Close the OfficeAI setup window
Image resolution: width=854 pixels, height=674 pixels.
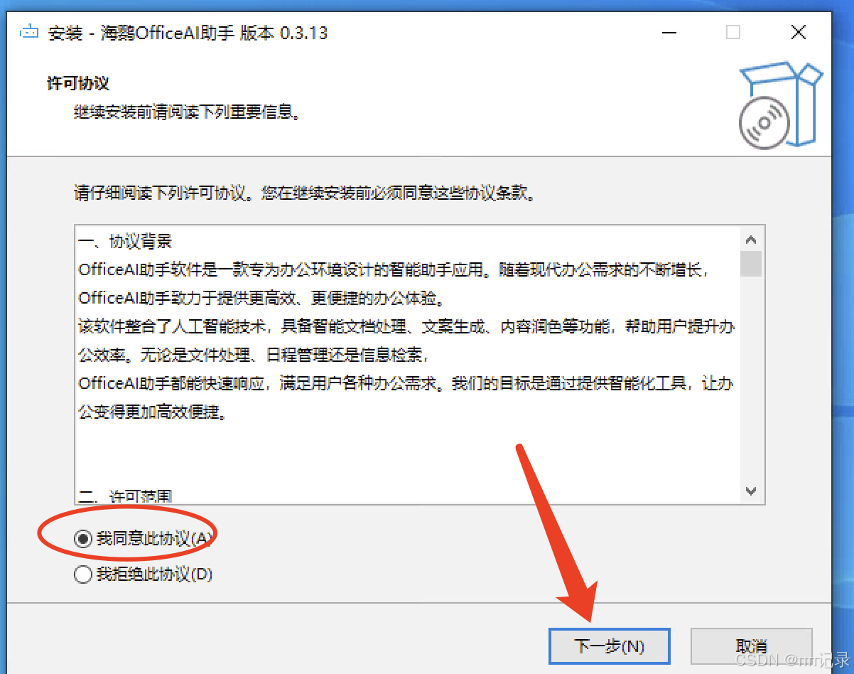pyautogui.click(x=799, y=33)
